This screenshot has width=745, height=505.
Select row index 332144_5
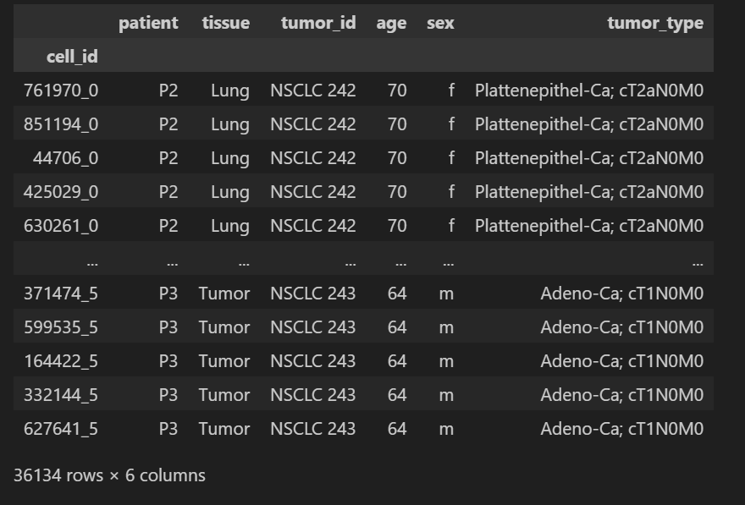(61, 395)
